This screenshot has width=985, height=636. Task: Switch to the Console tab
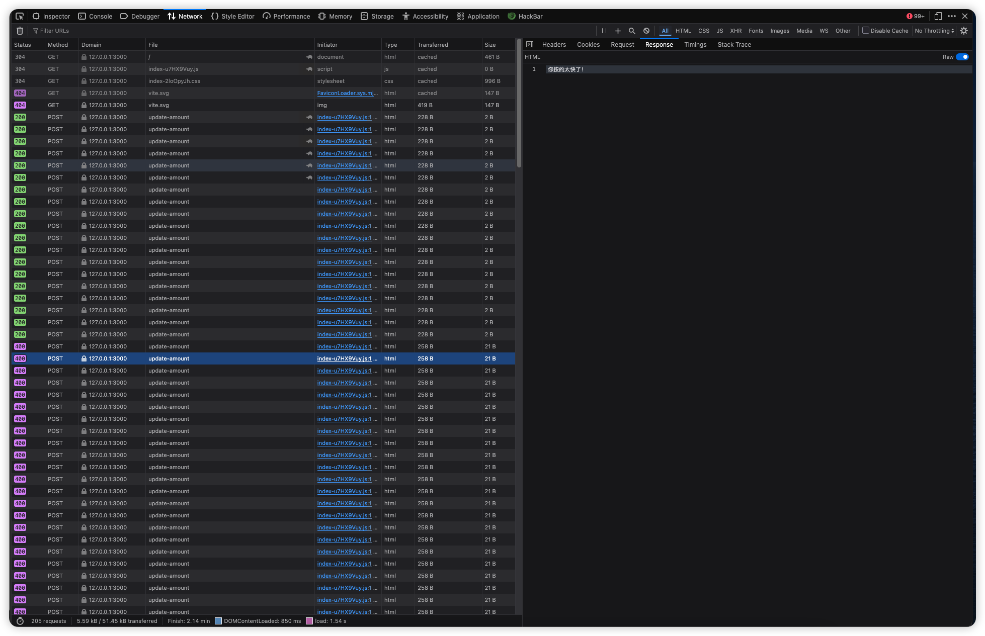pos(95,16)
